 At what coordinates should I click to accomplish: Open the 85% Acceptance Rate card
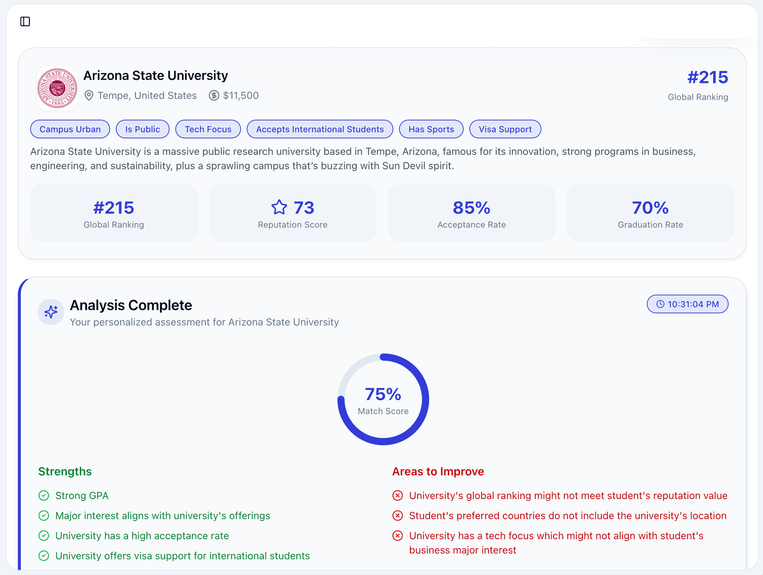pos(471,213)
